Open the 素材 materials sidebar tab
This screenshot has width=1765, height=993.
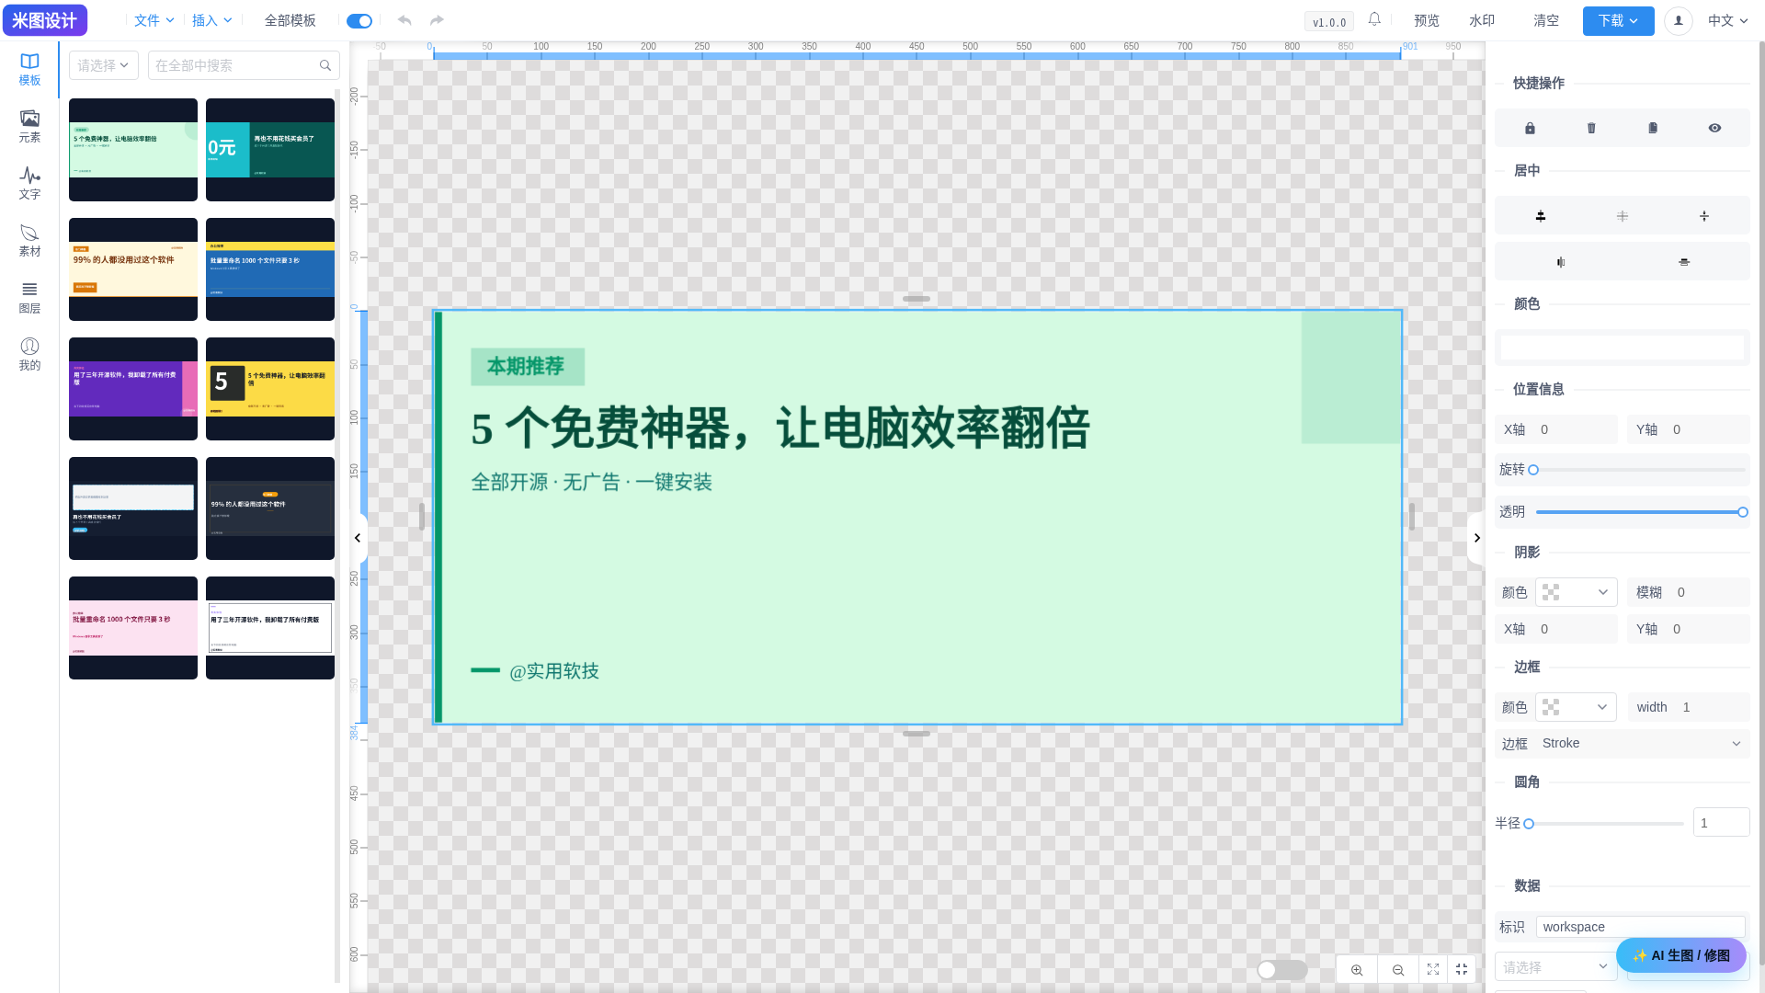tap(29, 241)
